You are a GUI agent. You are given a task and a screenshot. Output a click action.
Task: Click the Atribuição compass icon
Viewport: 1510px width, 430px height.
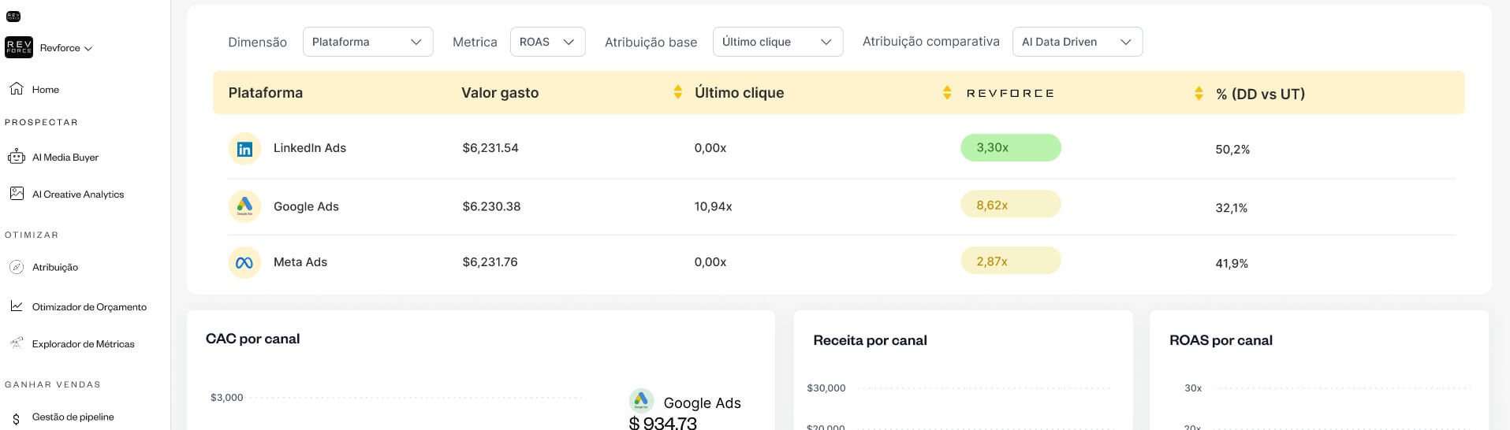(17, 267)
